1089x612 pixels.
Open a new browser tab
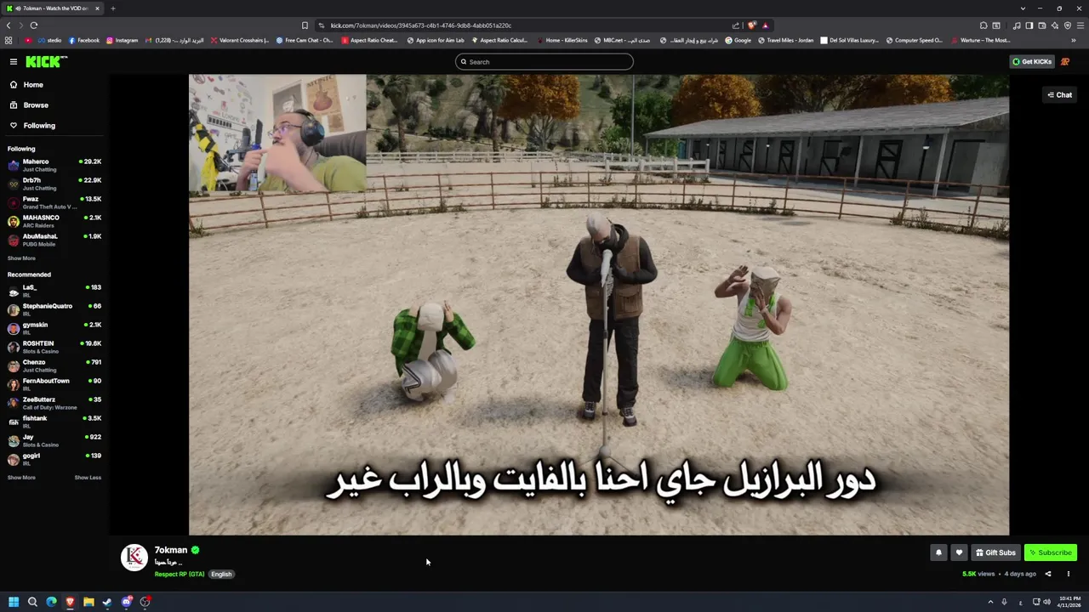click(112, 8)
